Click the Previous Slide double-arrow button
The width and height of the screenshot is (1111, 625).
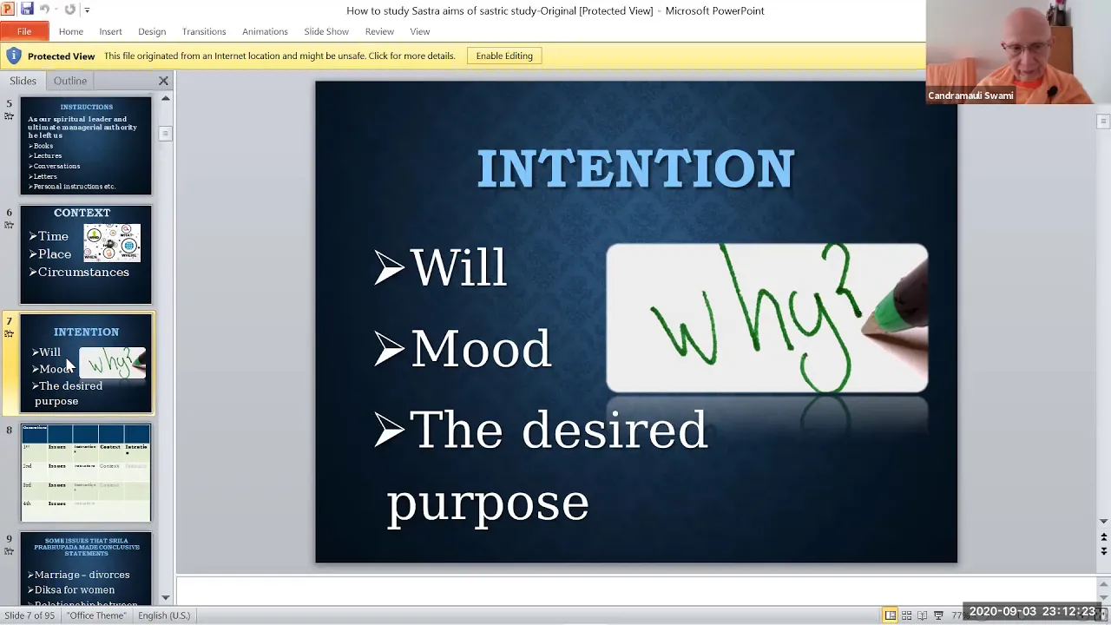[x=1104, y=538]
